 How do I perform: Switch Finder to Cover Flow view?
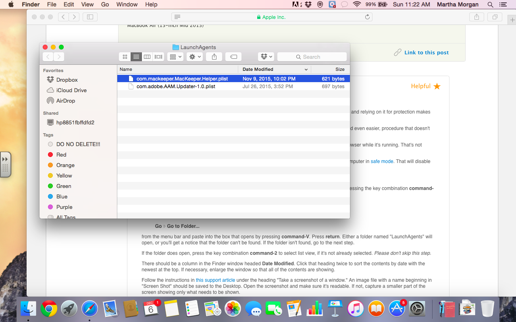[158, 57]
